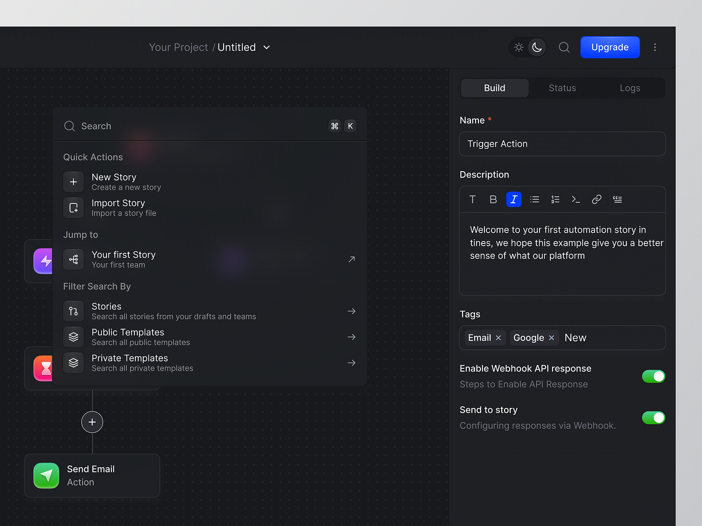Insert a code block in the description
The width and height of the screenshot is (702, 526).
point(576,199)
